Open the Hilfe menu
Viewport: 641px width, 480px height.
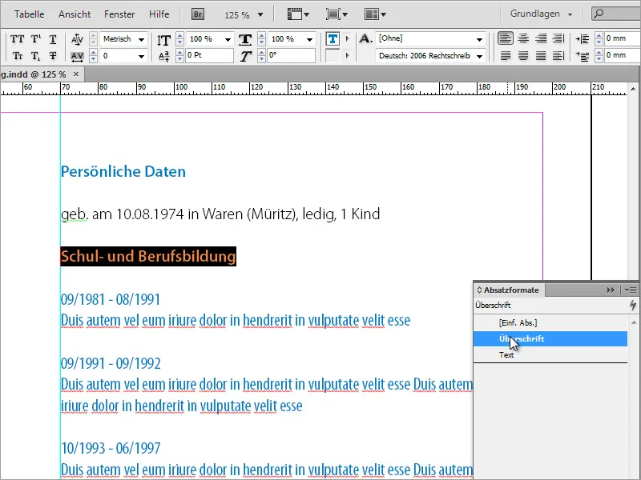159,14
